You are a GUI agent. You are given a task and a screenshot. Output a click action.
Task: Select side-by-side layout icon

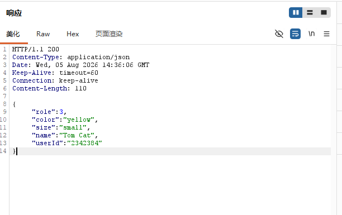pos(296,12)
